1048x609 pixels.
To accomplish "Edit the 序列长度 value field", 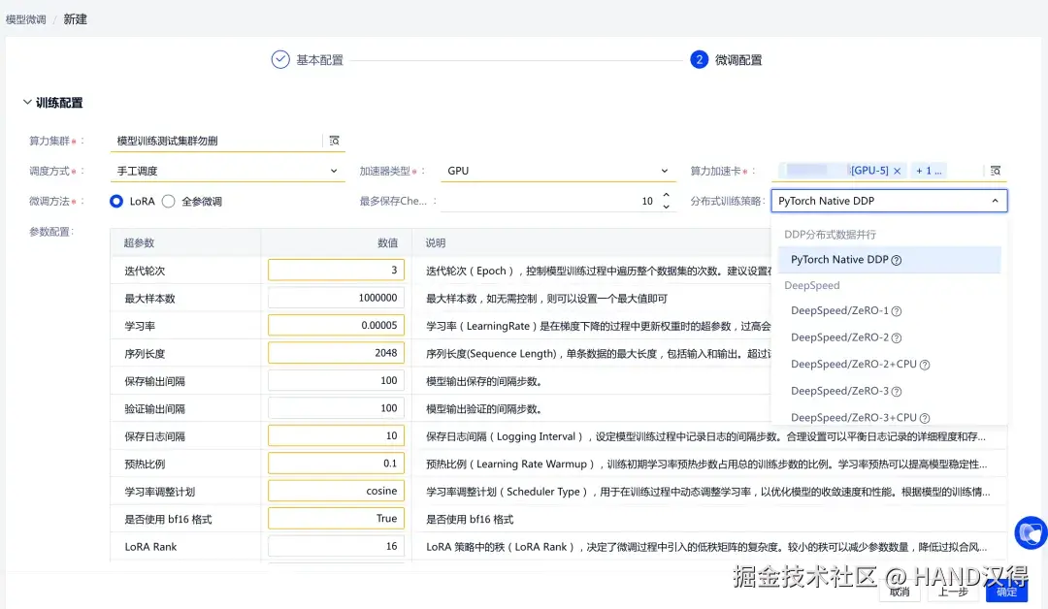I will pyautogui.click(x=336, y=353).
